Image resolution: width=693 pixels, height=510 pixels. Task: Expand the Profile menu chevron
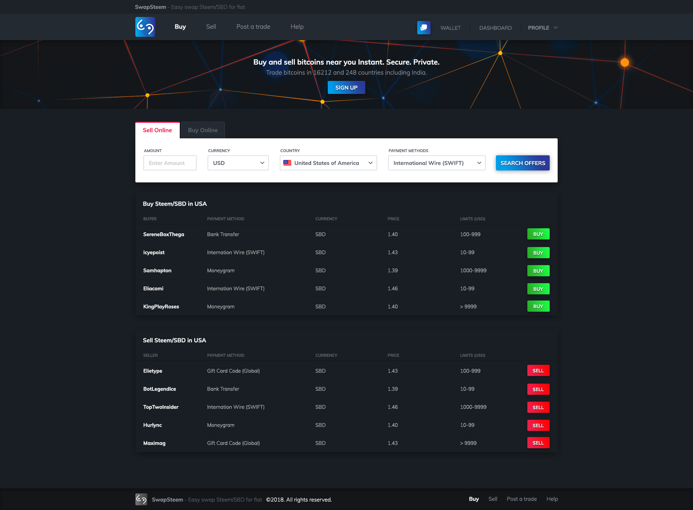[556, 27]
